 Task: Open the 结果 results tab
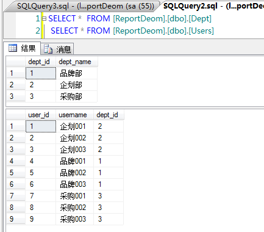coord(23,48)
